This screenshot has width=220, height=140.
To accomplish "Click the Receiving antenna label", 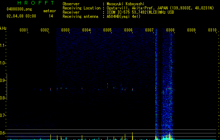I will (x=80, y=16).
